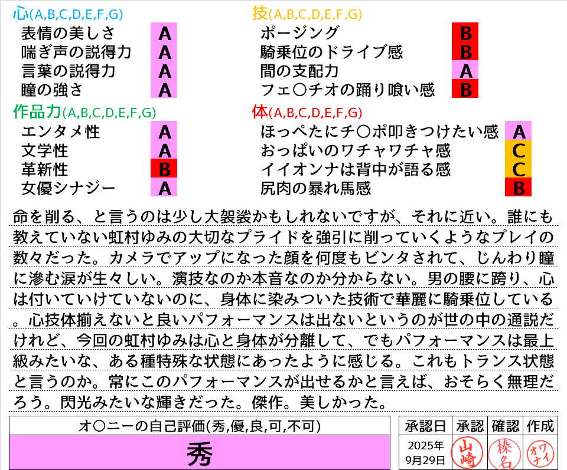Select the C grade beside イイオンナは背中が語る感
The width and height of the screenshot is (567, 470).
coord(518,168)
